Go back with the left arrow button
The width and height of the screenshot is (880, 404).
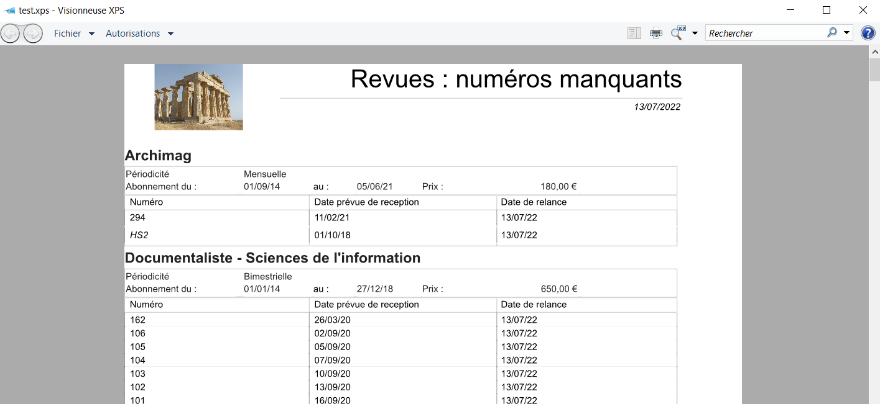click(11, 34)
